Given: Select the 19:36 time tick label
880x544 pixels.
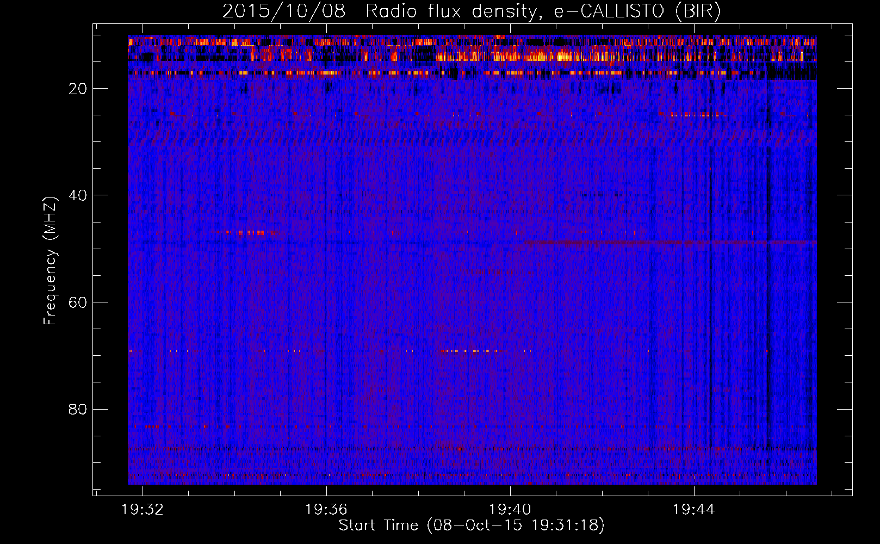Looking at the screenshot, I should [x=326, y=510].
